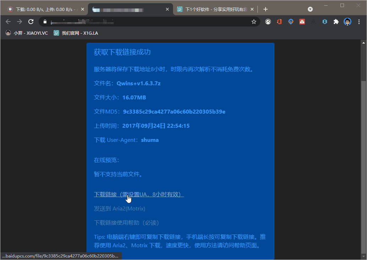Image resolution: width=367 pixels, height=260 pixels.
Task: Click the heading 获取下载链接成功
Action: tap(122, 52)
